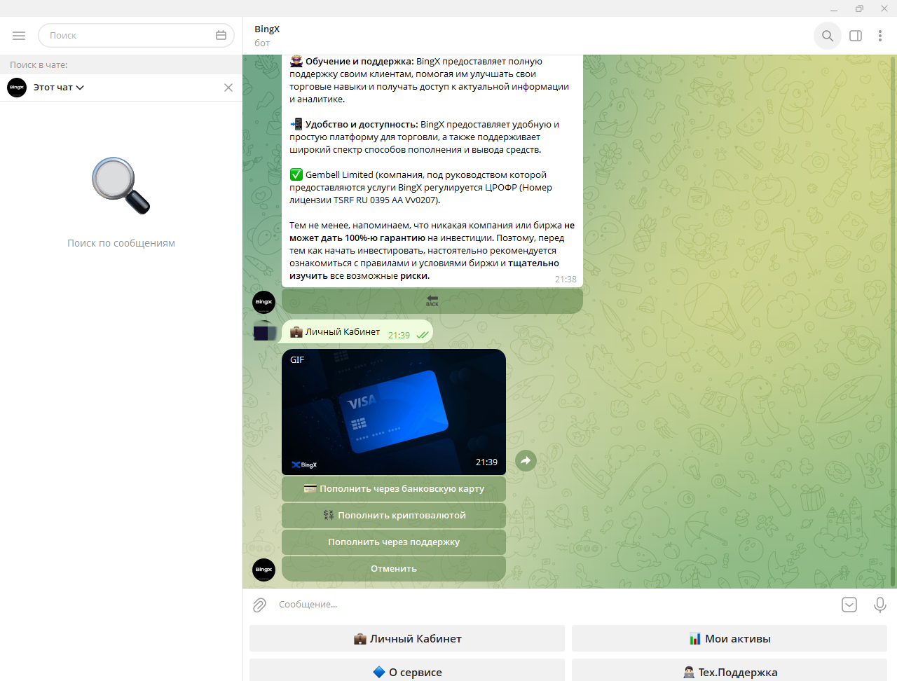Open the hamburger main menu
This screenshot has width=897, height=681.
[19, 36]
